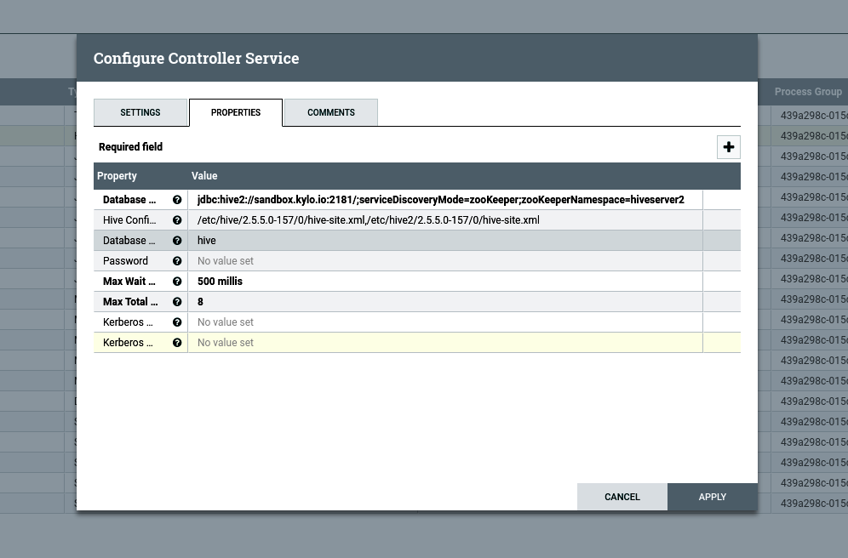Viewport: 848px width, 558px height.
Task: Click the plus icon to add a property
Action: [728, 147]
